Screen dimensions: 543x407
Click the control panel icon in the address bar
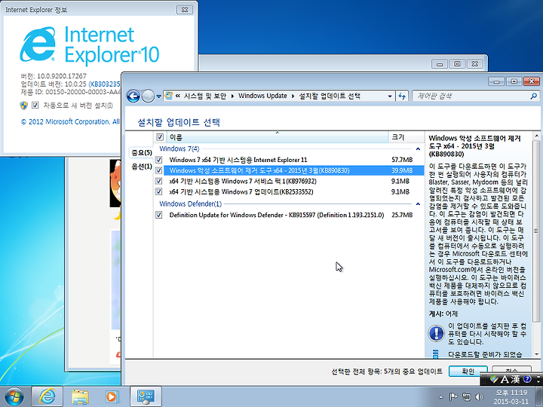tap(169, 96)
